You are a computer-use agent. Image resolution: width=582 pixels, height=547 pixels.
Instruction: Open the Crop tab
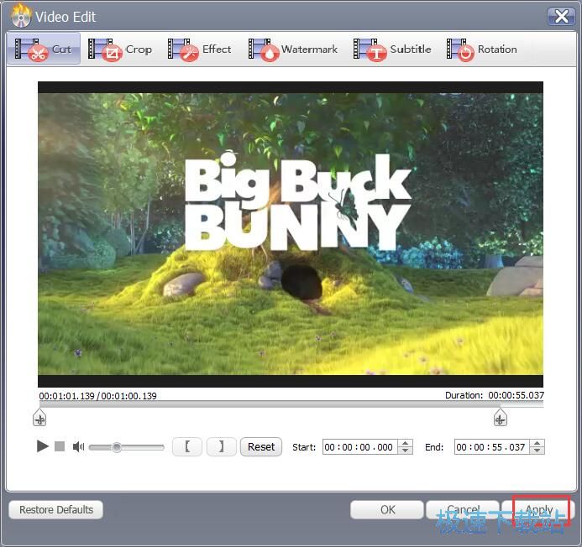pyautogui.click(x=120, y=49)
